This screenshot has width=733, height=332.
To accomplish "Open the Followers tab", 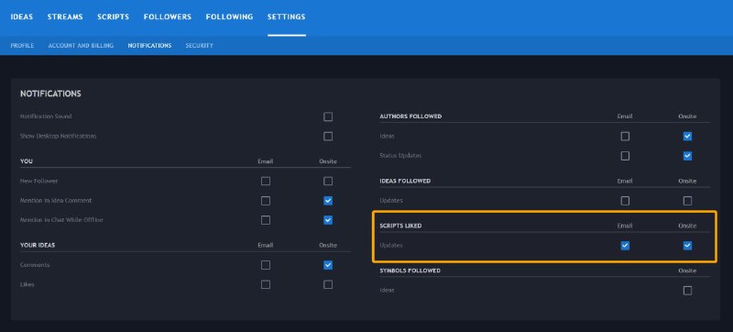I will [168, 17].
